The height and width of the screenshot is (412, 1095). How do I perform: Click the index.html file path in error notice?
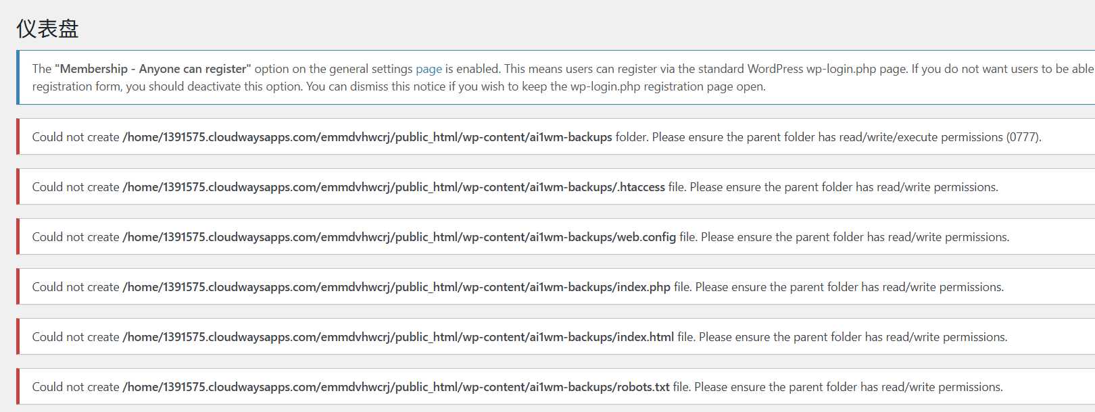point(398,337)
